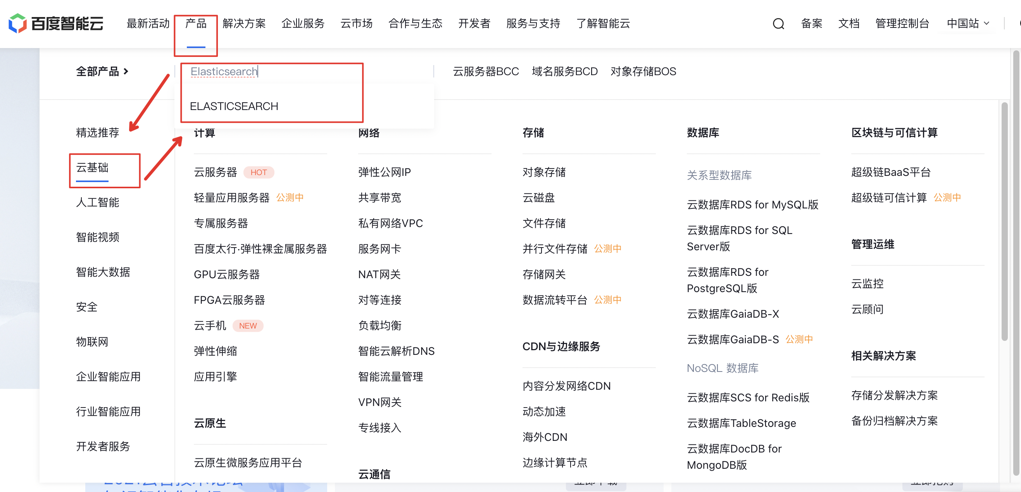Open 云手机 product
This screenshot has width=1021, height=492.
click(210, 325)
